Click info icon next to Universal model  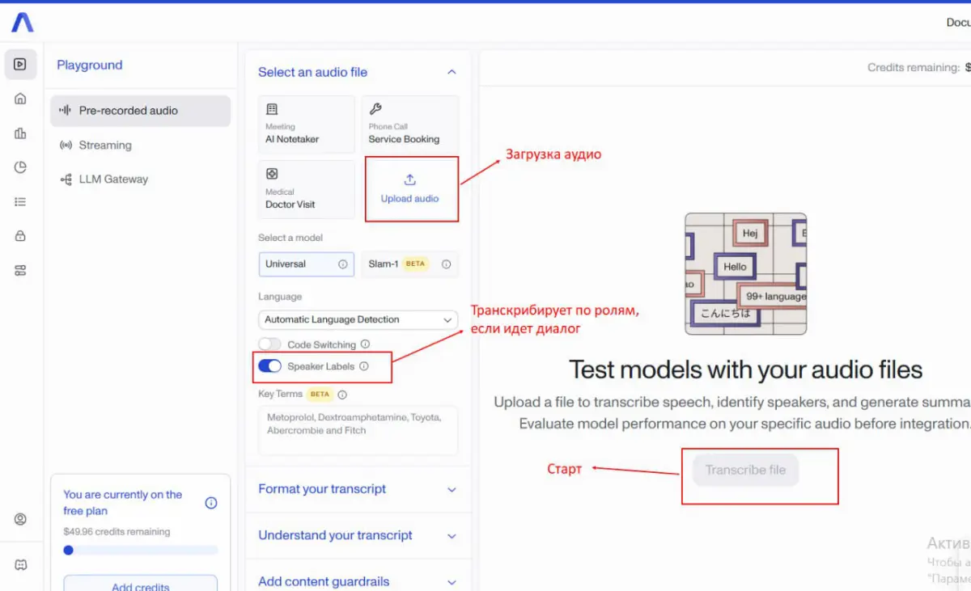pyautogui.click(x=342, y=264)
